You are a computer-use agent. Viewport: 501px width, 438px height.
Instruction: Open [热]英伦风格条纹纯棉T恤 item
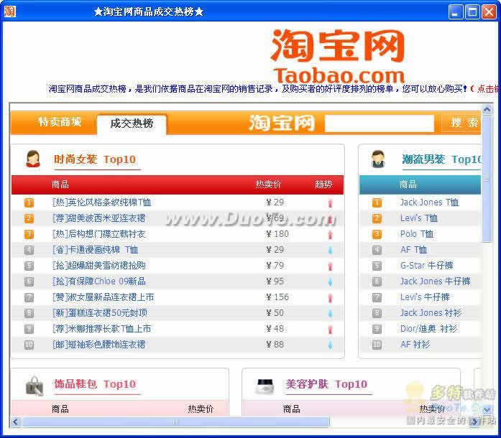[101, 202]
